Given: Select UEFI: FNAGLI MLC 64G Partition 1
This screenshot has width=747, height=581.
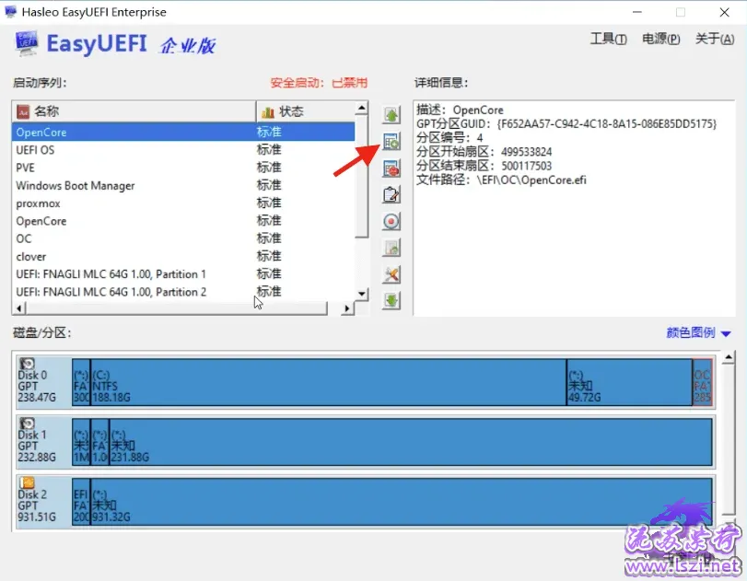Looking at the screenshot, I should click(x=183, y=274).
